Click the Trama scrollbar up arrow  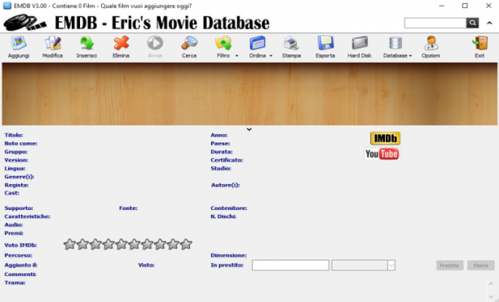click(491, 284)
